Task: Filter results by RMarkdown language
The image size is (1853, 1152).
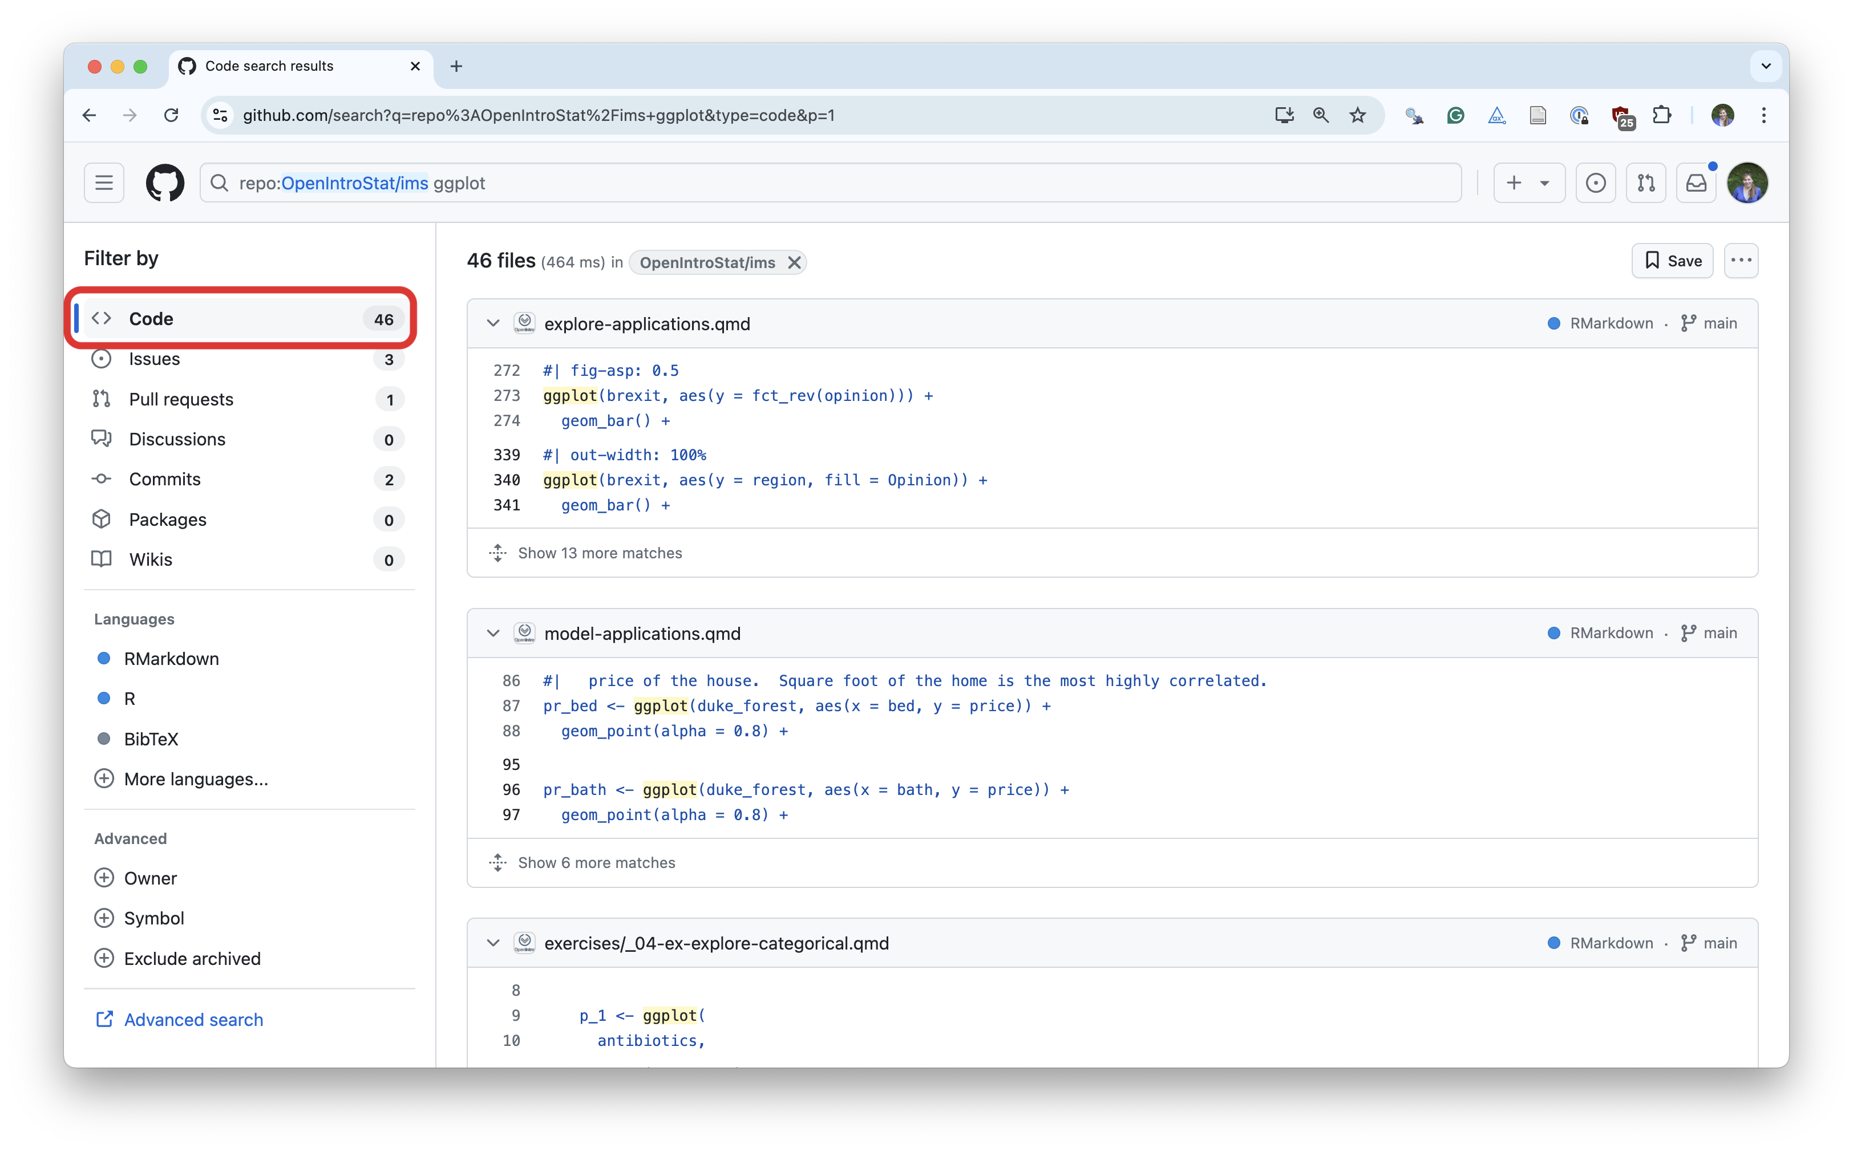Action: 172,658
